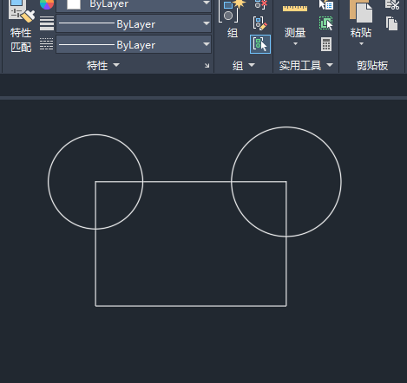Screen dimensions: 407x383
Task: Click the 特性匹配 match properties tool
Action: pos(21,27)
